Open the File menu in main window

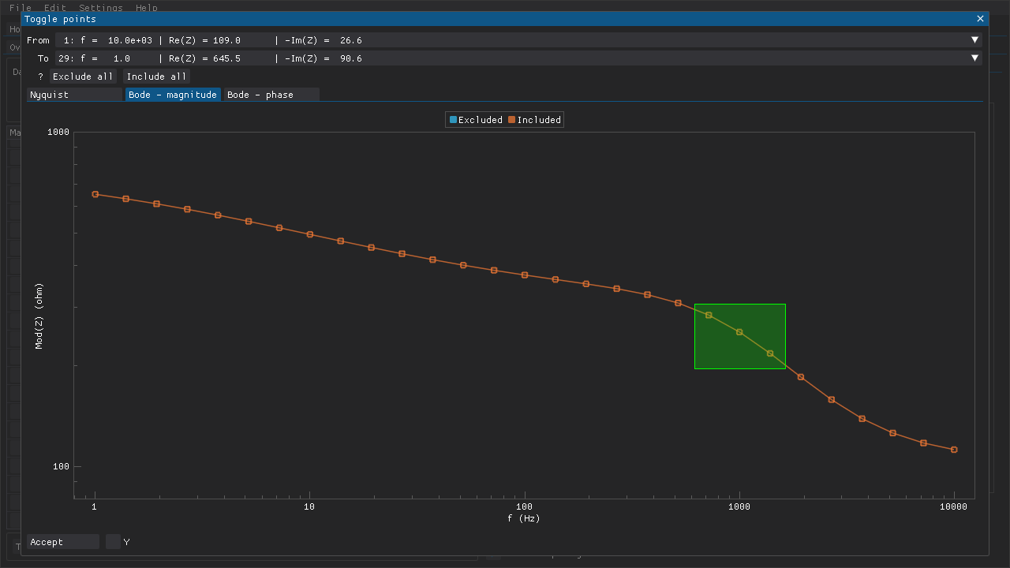(x=21, y=8)
